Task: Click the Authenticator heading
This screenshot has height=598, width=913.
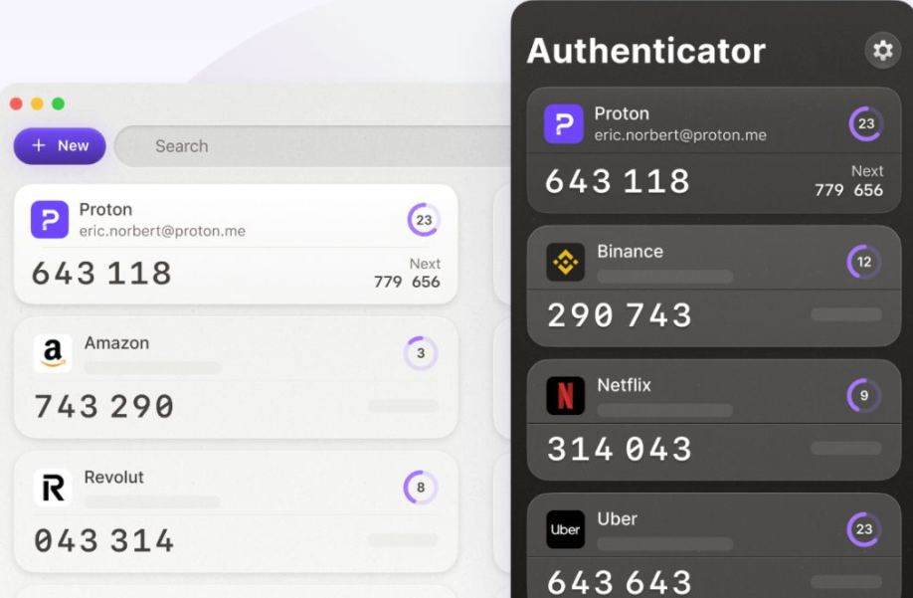Action: pos(646,51)
